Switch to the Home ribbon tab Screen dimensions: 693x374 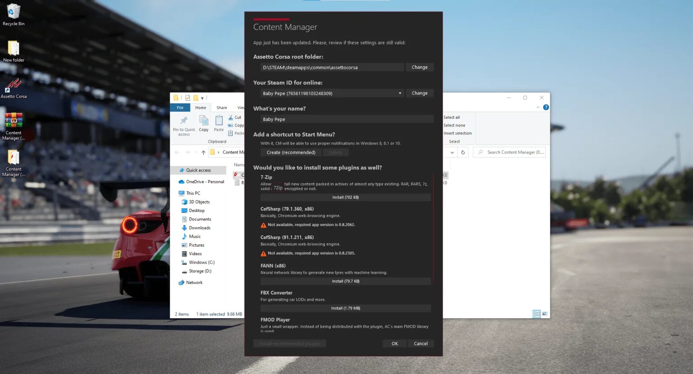(x=200, y=108)
